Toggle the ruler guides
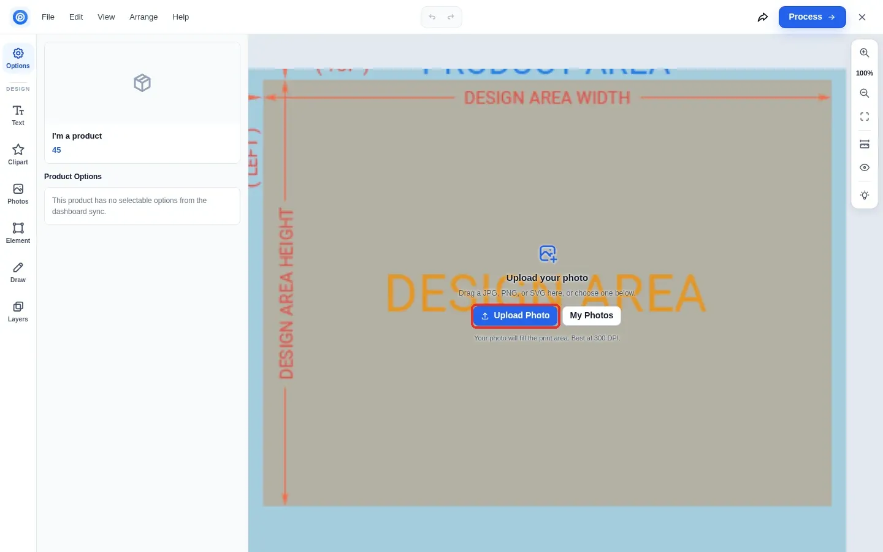This screenshot has width=883, height=552. point(865,144)
